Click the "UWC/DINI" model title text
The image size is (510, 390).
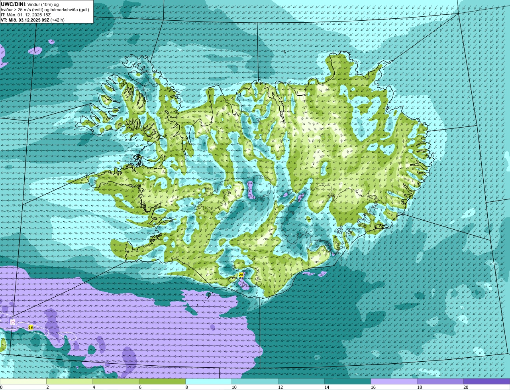(x=13, y=4)
